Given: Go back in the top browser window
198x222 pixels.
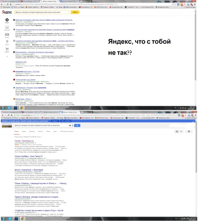Looking at the screenshot, I should tap(2, 4).
